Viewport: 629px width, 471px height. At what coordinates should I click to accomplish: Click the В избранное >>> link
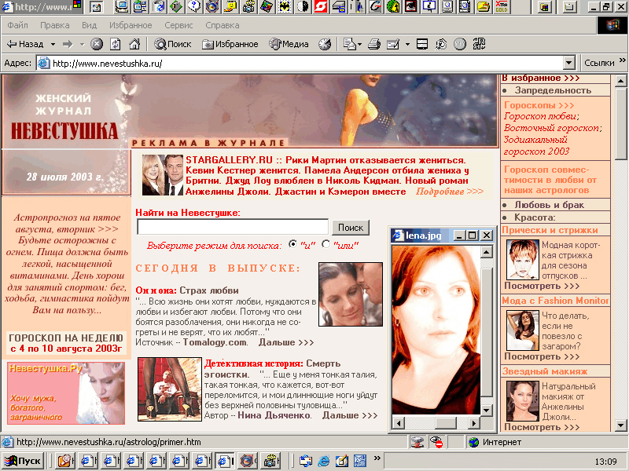tap(541, 78)
